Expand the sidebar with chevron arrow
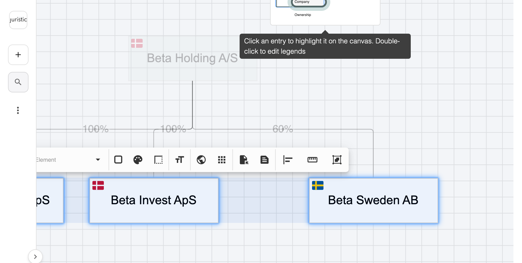 35,257
